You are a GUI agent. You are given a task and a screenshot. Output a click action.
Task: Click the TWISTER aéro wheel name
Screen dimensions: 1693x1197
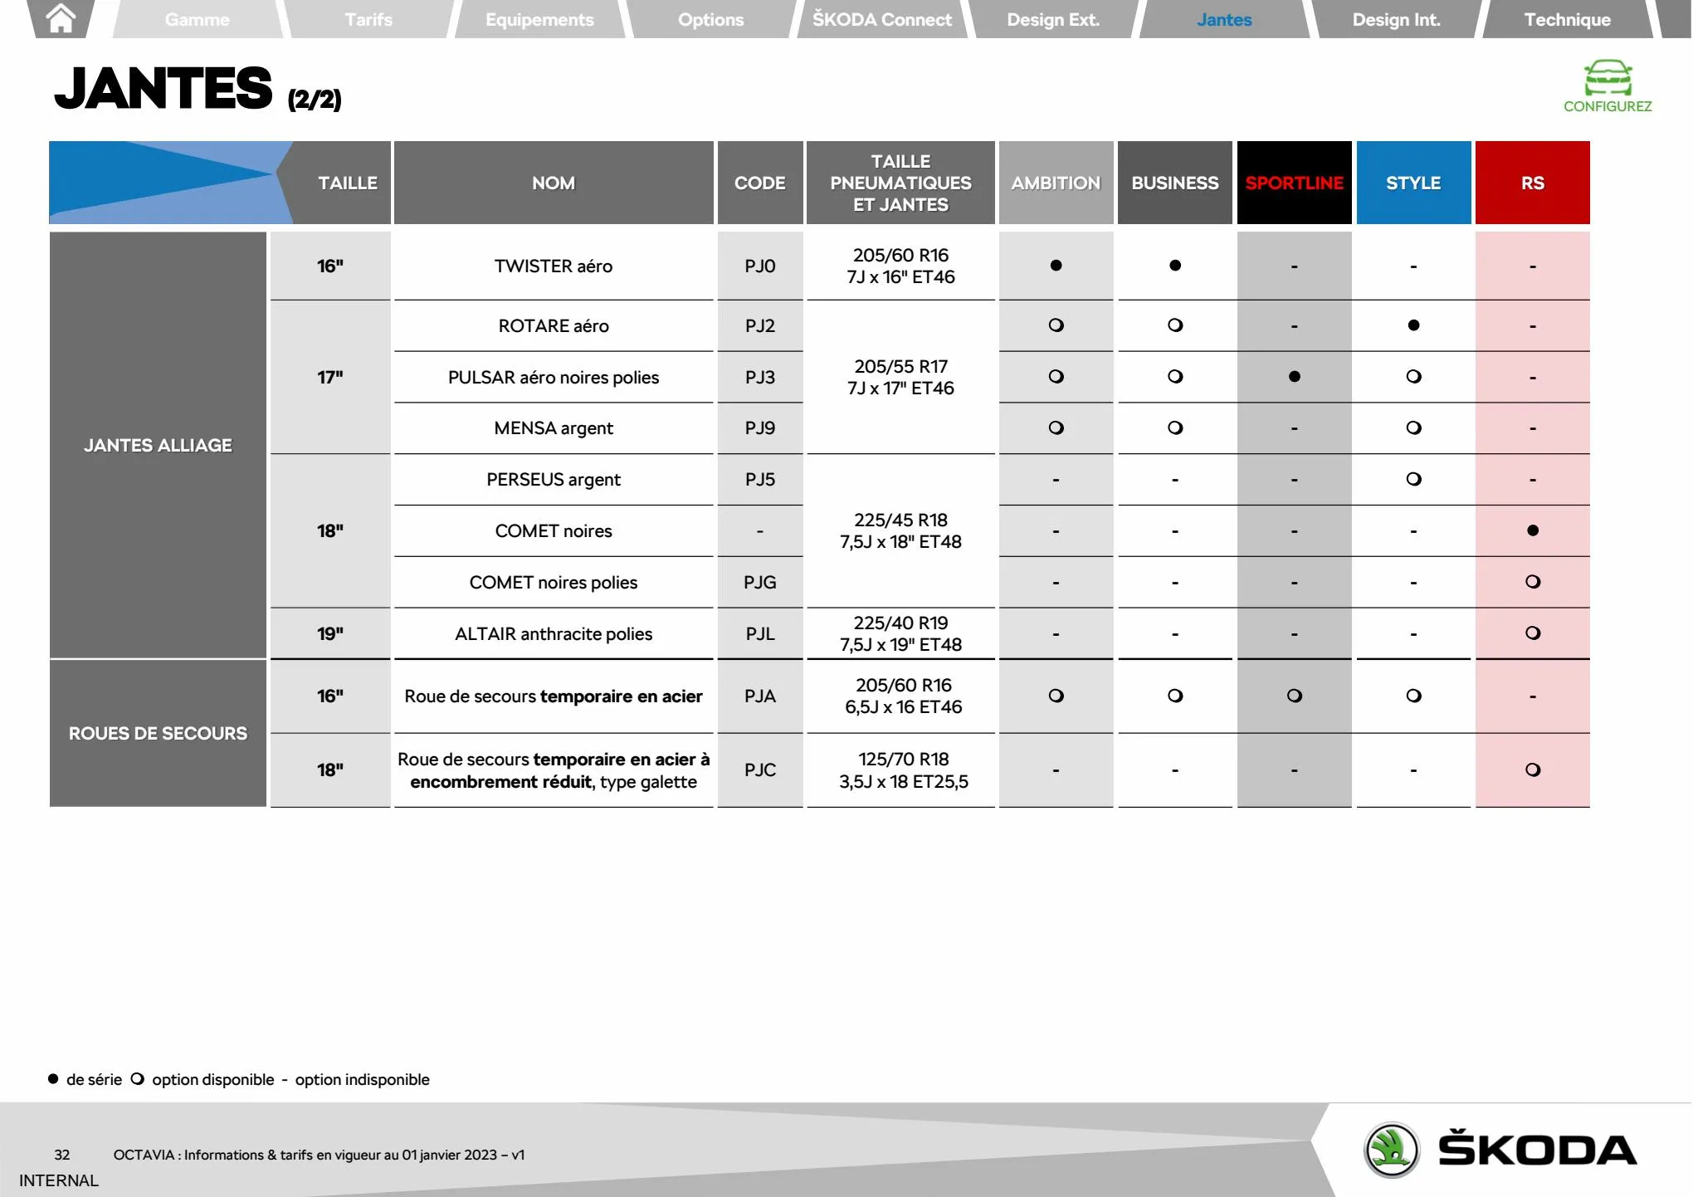(554, 266)
